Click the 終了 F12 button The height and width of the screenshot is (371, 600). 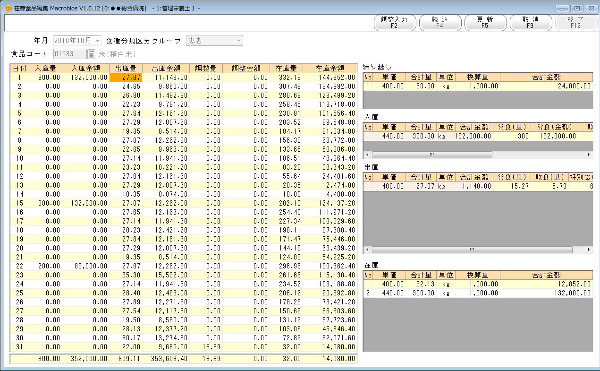576,23
